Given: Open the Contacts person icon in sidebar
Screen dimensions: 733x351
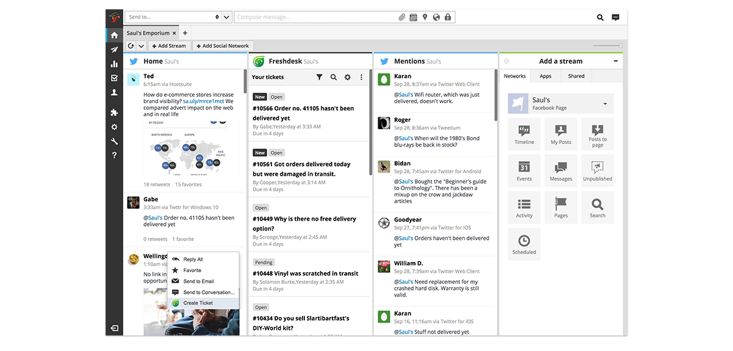Looking at the screenshot, I should (114, 93).
